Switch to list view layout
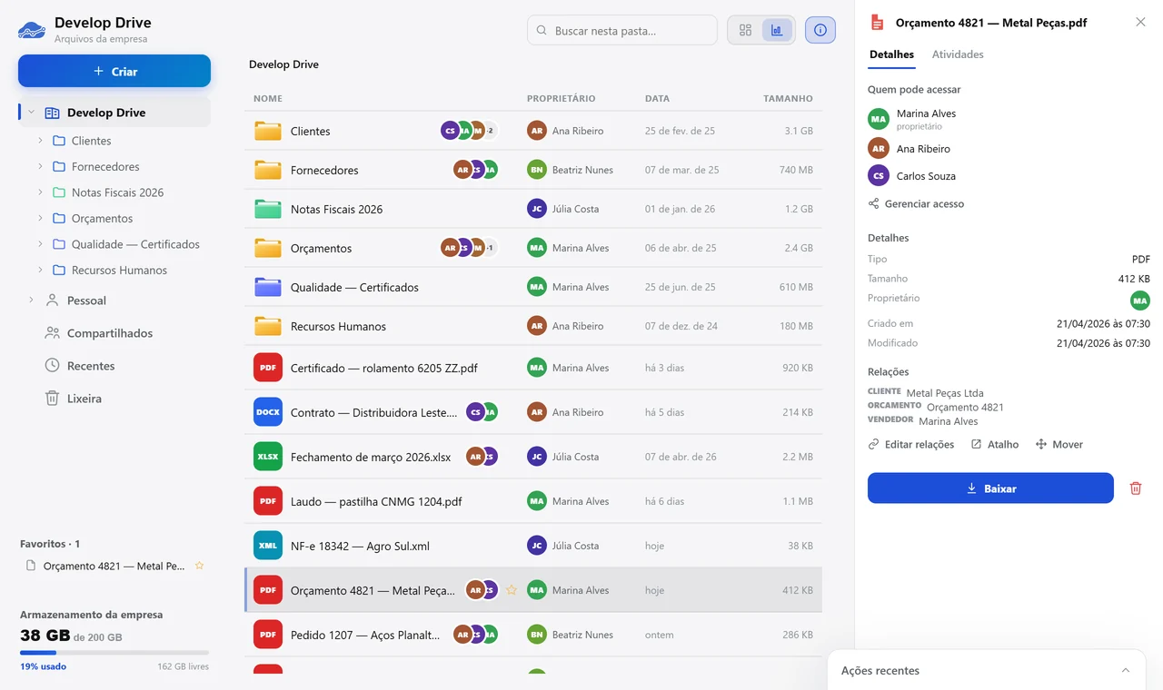 (x=777, y=30)
